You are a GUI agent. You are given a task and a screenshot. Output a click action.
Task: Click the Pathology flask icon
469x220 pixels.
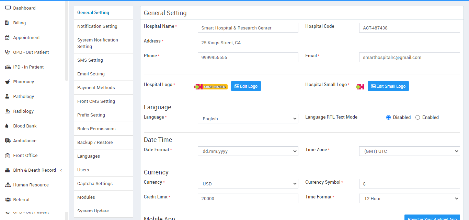(7, 97)
